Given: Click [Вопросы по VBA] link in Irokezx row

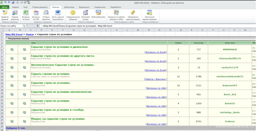Looking at the screenshot, I should 156,124.
